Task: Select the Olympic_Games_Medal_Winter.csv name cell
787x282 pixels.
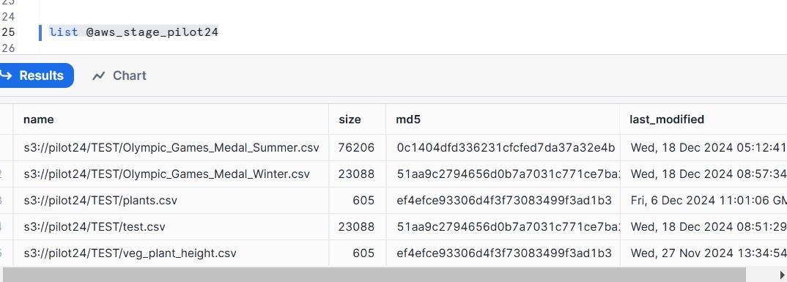Action: 171,174
